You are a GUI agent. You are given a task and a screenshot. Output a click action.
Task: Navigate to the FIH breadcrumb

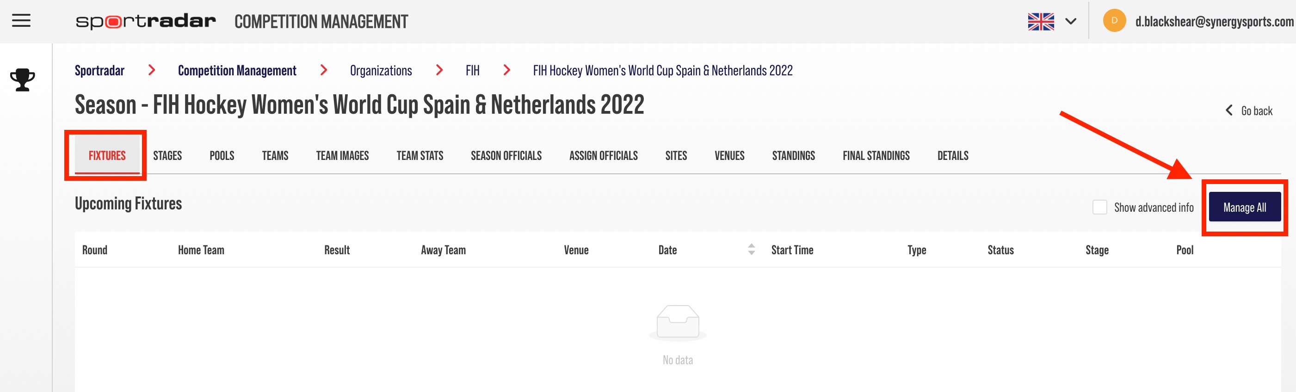[x=472, y=70]
